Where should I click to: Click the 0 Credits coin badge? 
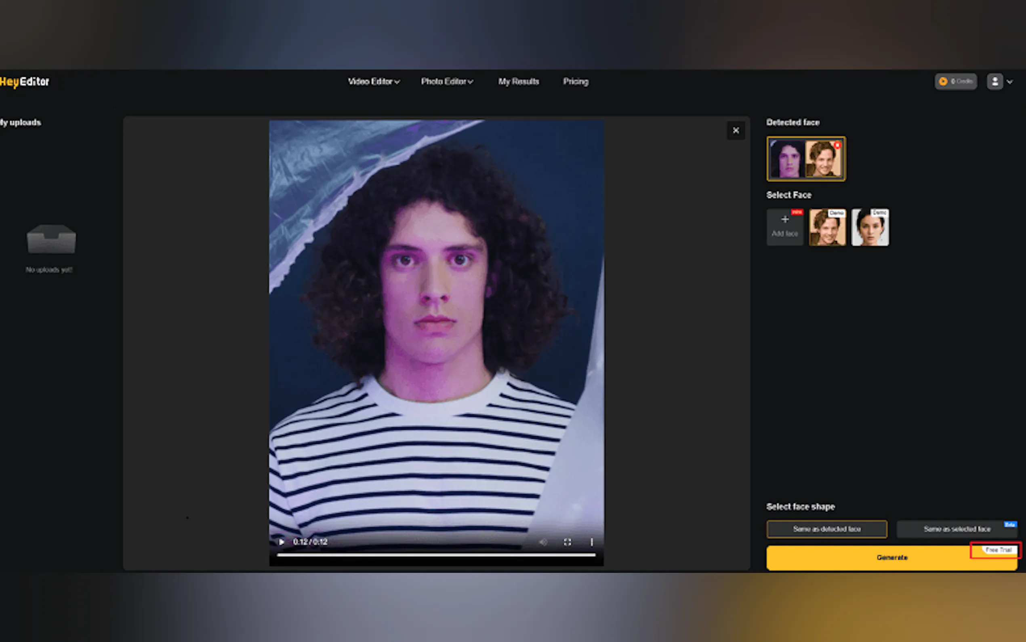point(956,81)
